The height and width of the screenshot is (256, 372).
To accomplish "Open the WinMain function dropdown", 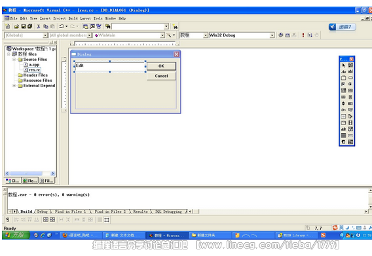I will pyautogui.click(x=162, y=35).
